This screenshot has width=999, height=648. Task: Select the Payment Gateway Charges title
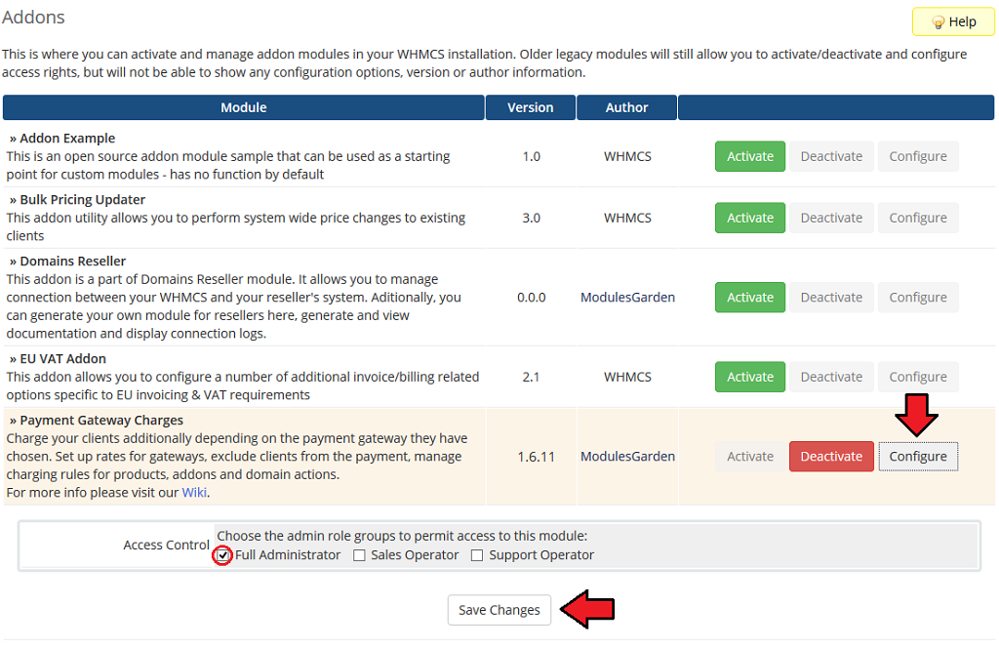coord(101,421)
